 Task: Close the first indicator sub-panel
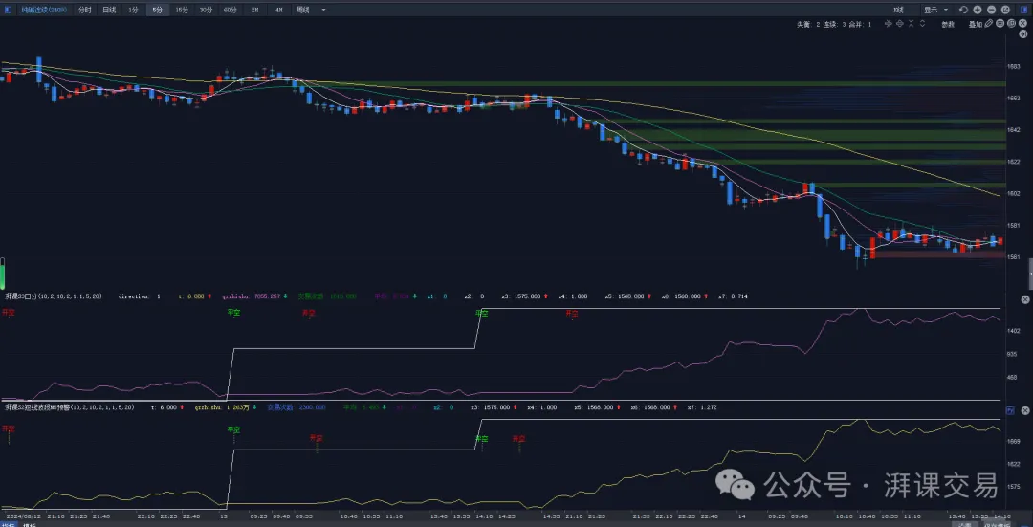(x=1026, y=297)
